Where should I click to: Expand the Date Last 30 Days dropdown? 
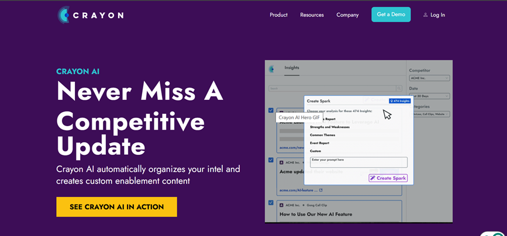(x=429, y=96)
